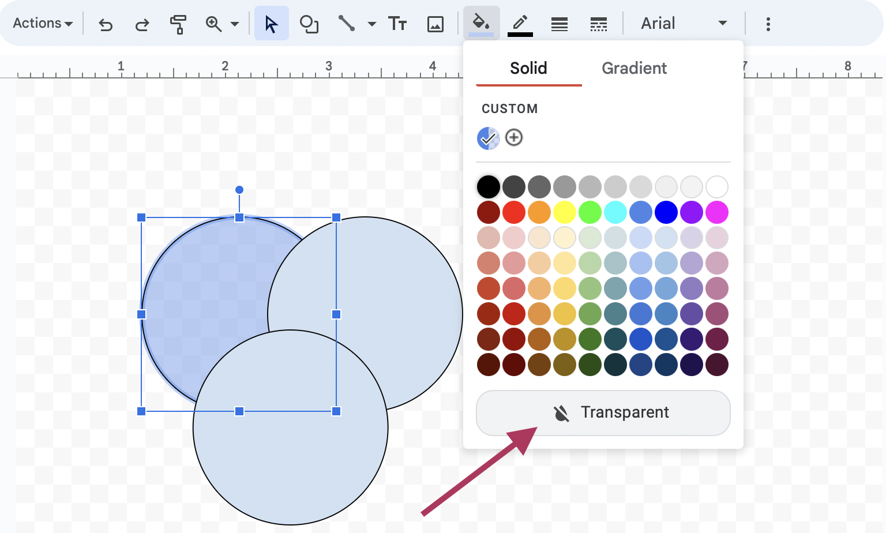Image resolution: width=886 pixels, height=533 pixels.
Task: Insert a text box
Action: pyautogui.click(x=397, y=24)
